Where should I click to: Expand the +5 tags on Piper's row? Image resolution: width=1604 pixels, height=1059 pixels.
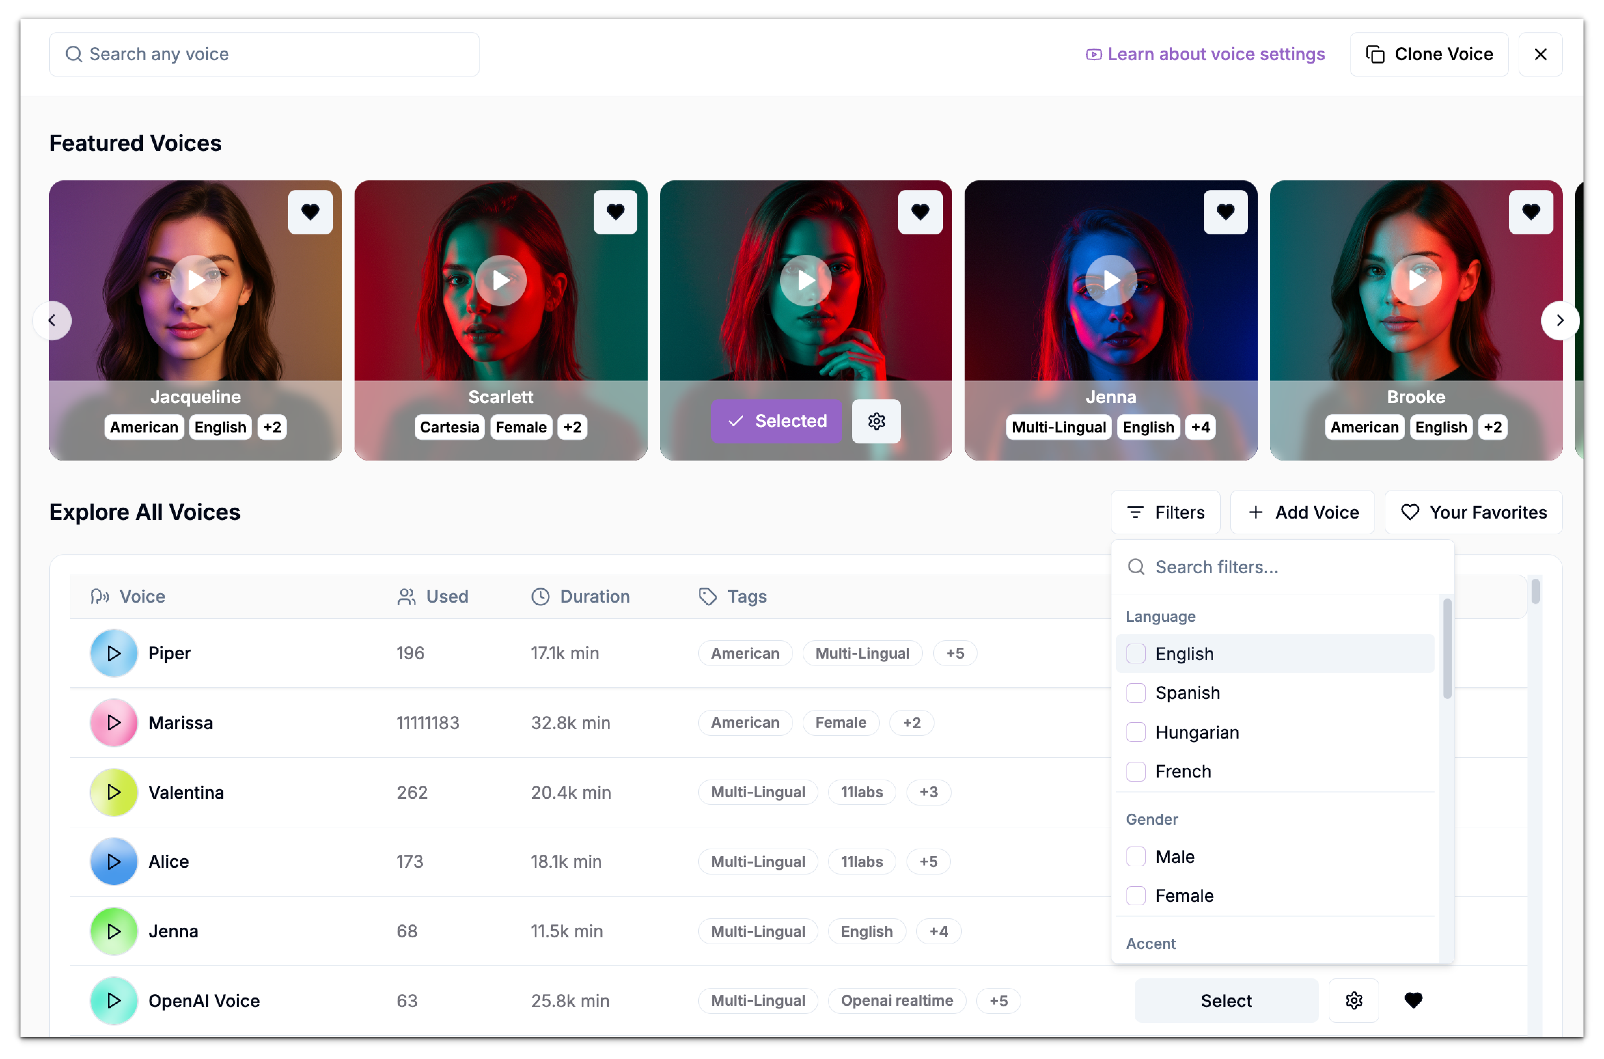[955, 652]
